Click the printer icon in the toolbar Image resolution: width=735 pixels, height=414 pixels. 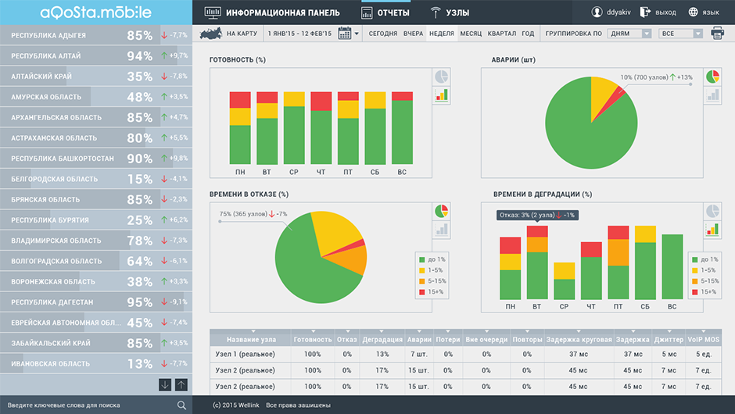717,34
